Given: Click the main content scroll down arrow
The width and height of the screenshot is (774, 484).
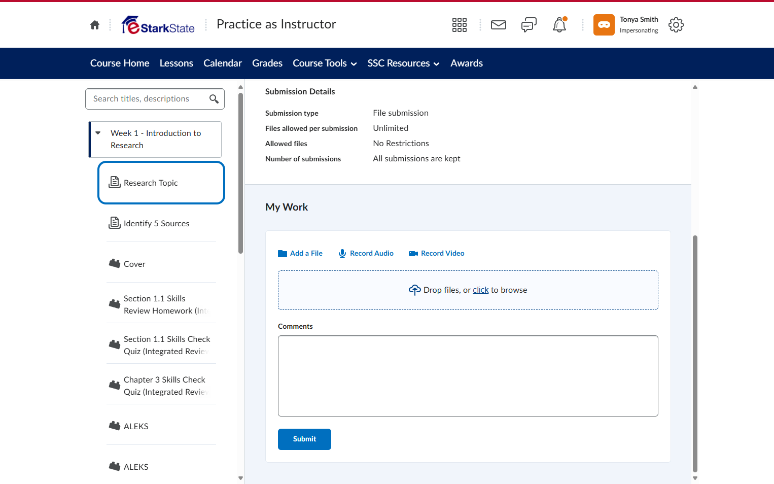Looking at the screenshot, I should coord(695,478).
